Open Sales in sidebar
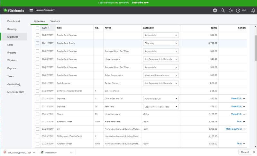The width and height of the screenshot is (257, 156). pos(10,45)
